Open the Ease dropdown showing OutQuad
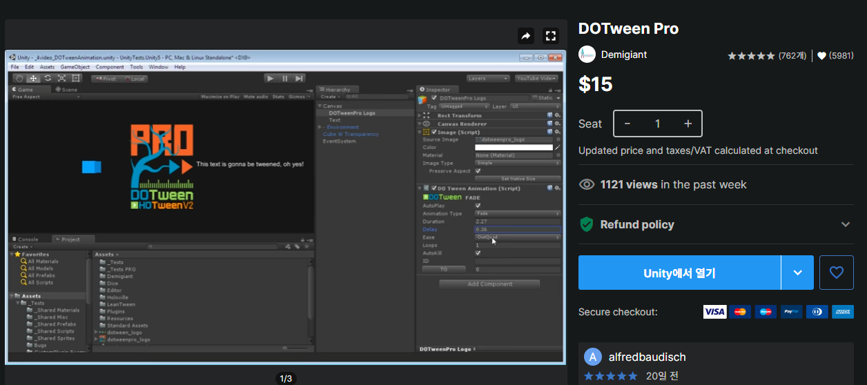The height and width of the screenshot is (385, 867). point(518,237)
